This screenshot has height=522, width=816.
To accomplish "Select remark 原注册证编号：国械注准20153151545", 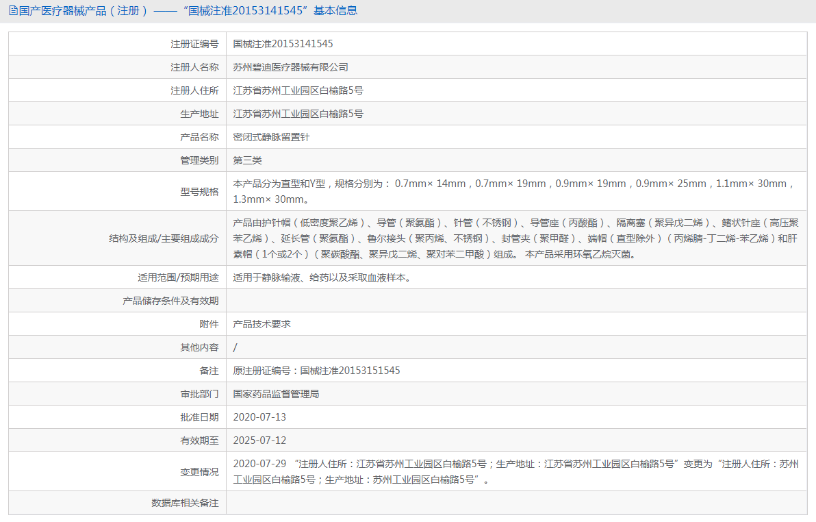I will pyautogui.click(x=316, y=371).
